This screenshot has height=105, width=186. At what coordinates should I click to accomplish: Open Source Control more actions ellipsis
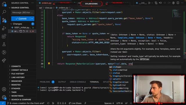[x=32, y=3]
